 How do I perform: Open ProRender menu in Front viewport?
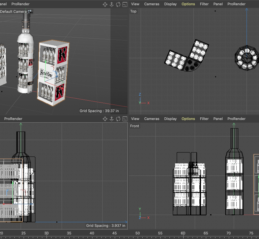pyautogui.click(x=236, y=119)
